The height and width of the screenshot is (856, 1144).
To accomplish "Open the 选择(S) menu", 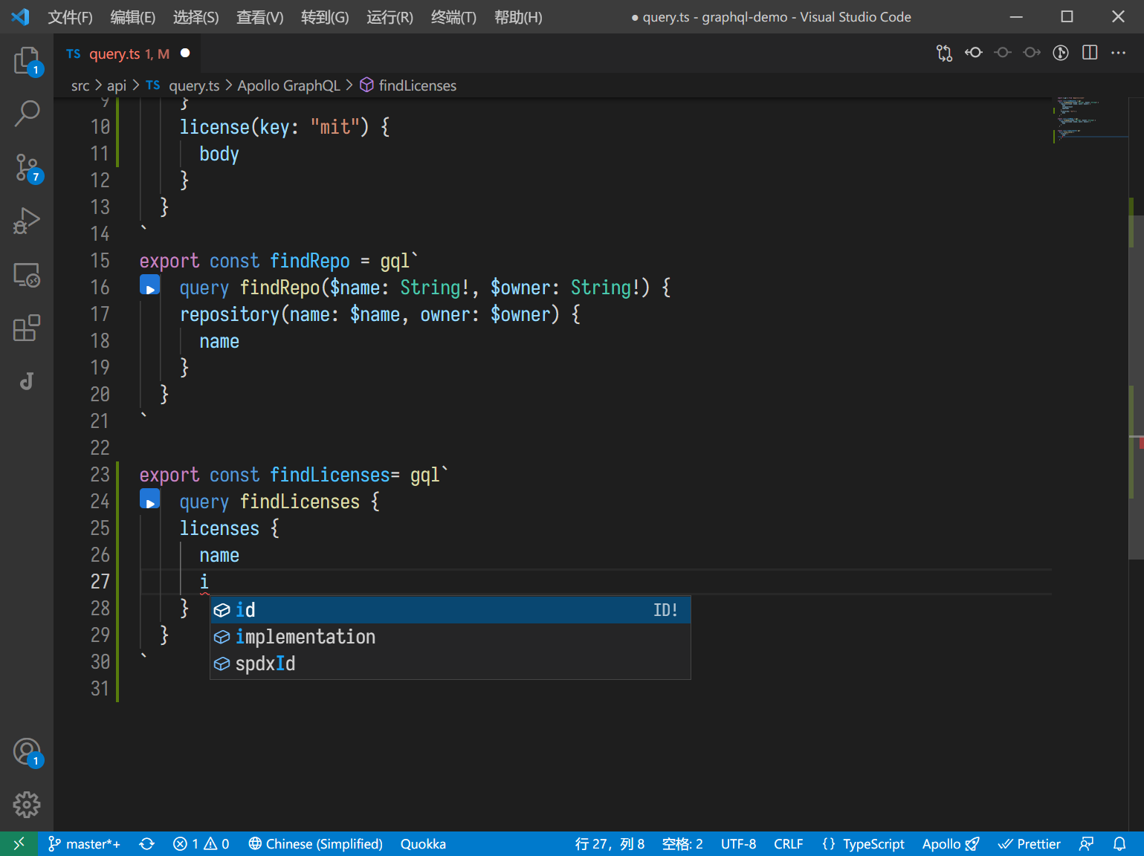I will point(195,17).
